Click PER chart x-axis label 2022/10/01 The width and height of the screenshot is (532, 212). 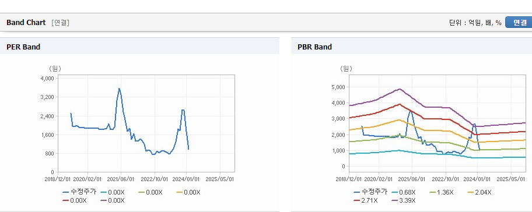(155, 179)
